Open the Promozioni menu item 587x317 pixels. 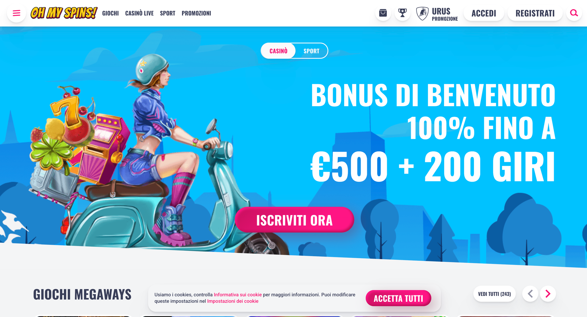pyautogui.click(x=196, y=13)
